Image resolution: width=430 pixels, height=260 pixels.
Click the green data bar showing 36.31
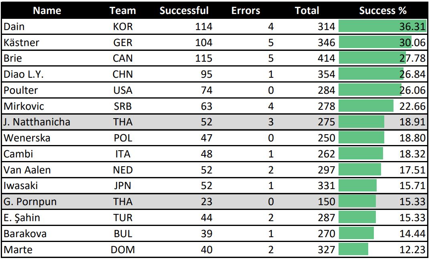(383, 26)
